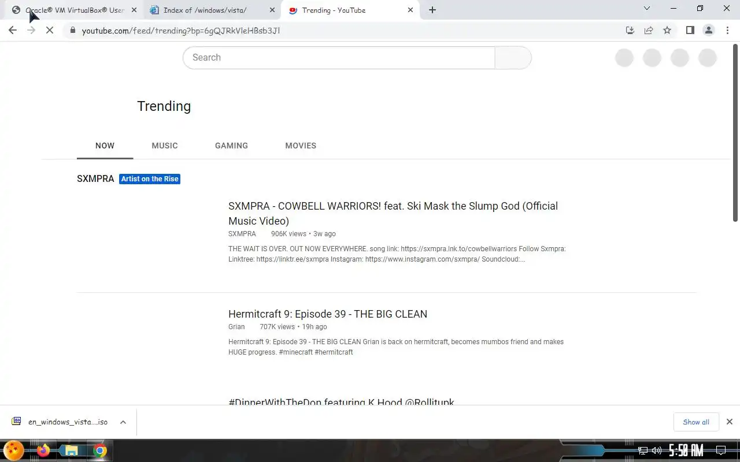Viewport: 740px width, 462px height.
Task: Click the YouTube Search input field
Action: pos(339,58)
